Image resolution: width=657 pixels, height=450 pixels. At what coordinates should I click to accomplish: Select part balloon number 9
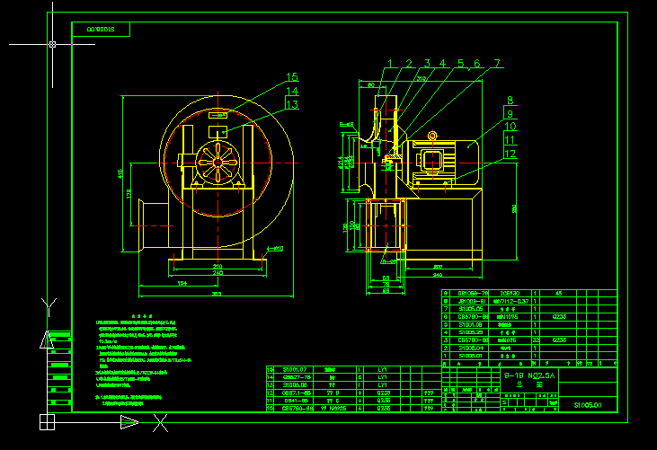click(510, 113)
